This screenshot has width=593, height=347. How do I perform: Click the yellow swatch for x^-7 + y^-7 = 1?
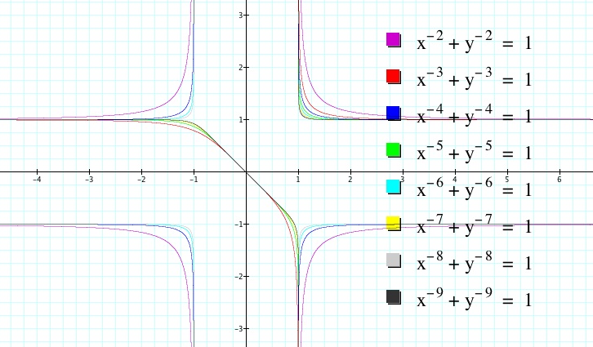click(x=394, y=224)
